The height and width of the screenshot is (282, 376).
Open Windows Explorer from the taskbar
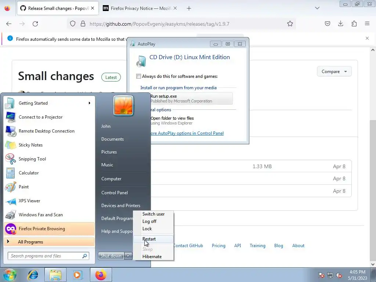[x=55, y=275]
